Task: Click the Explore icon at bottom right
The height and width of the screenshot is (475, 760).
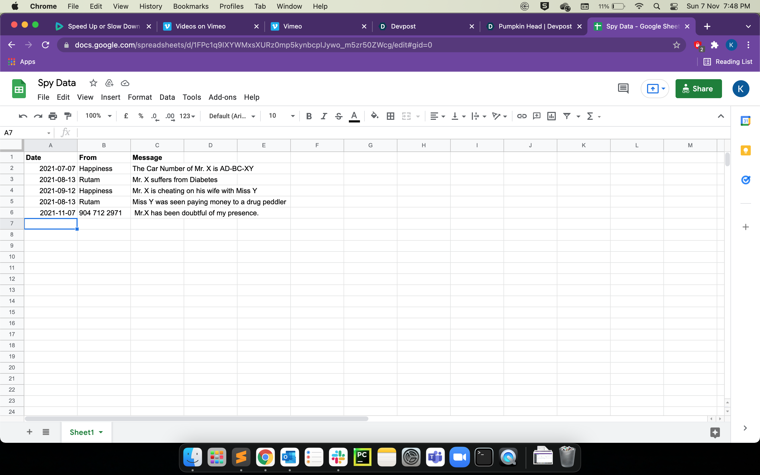Action: coord(715,432)
